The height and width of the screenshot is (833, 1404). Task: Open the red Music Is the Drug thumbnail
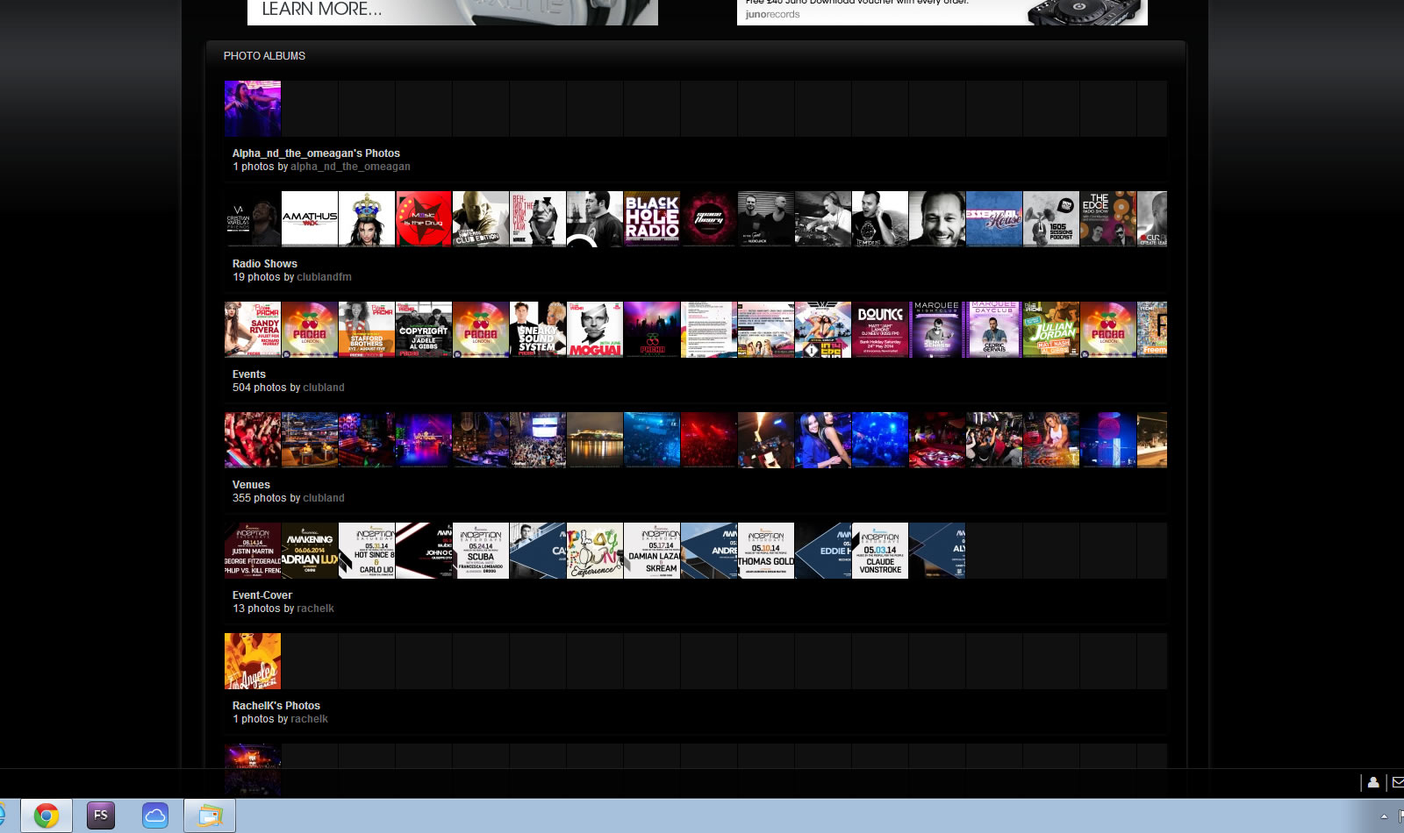tap(424, 219)
